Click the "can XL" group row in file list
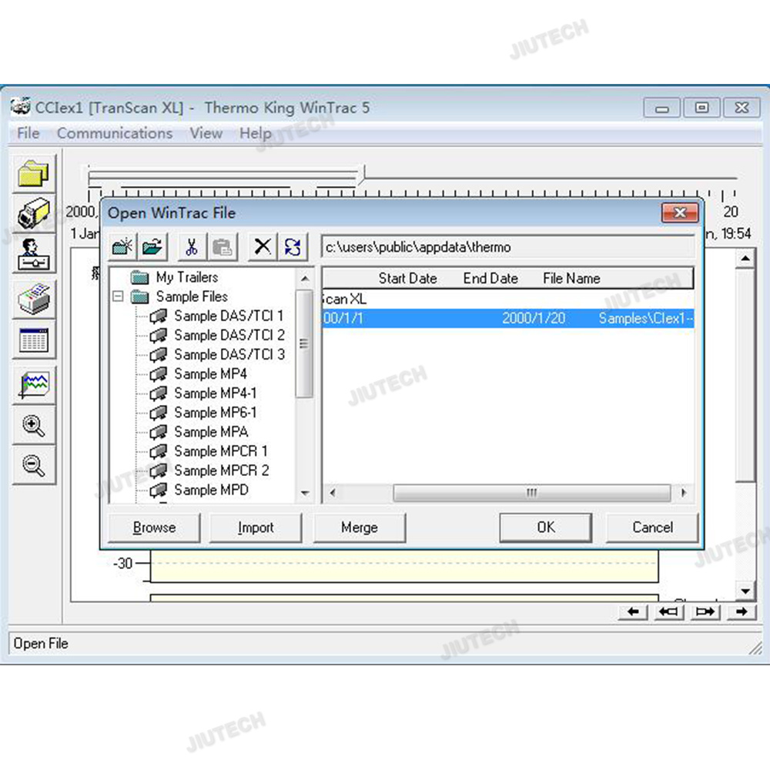 (x=507, y=299)
